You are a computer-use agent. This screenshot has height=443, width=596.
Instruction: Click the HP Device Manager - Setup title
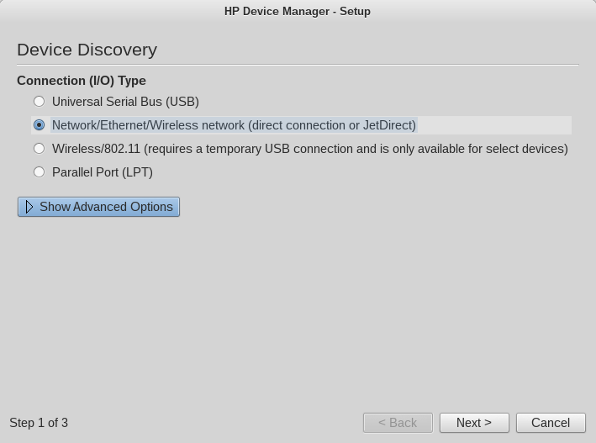pos(298,12)
